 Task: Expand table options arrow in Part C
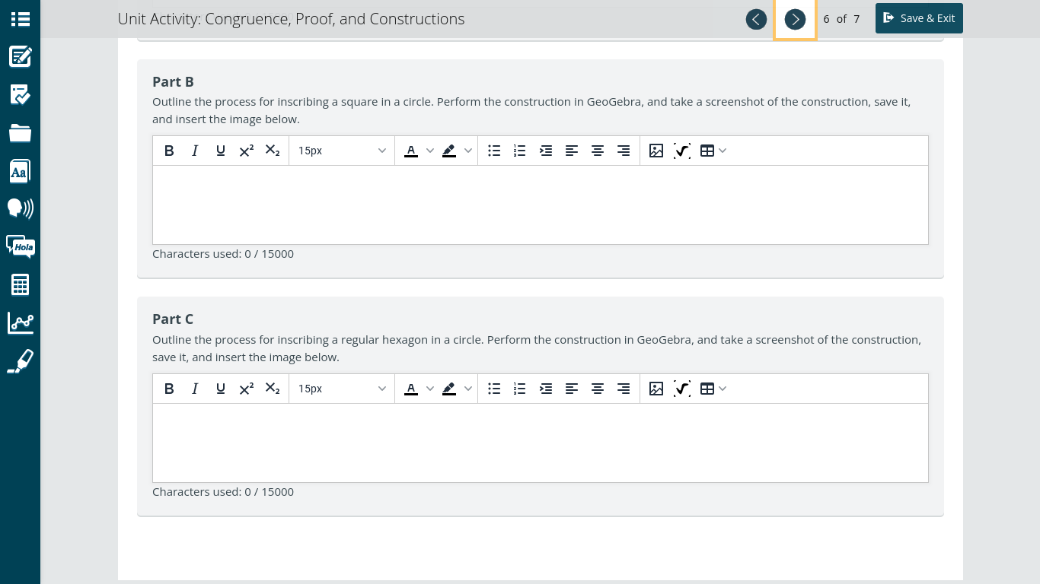pos(723,389)
